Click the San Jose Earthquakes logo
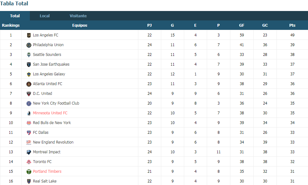 tap(29, 65)
